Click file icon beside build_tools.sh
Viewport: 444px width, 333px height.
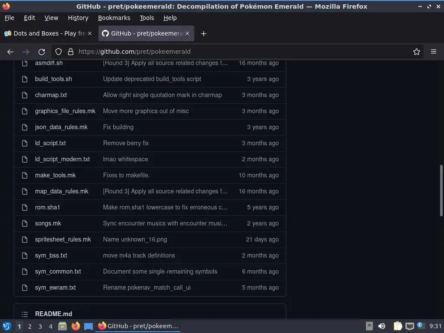25,79
